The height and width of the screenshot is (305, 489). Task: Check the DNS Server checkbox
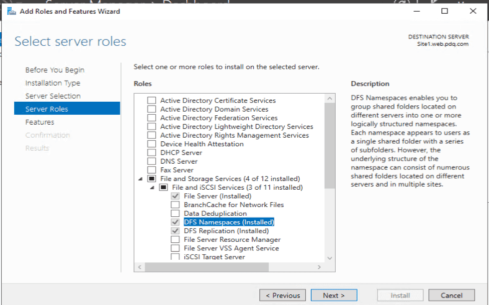click(151, 161)
